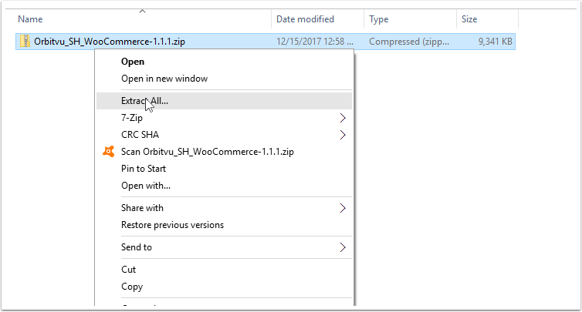Image resolution: width=582 pixels, height=312 pixels.
Task: Expand the Share with submenu arrow
Action: coord(343,208)
